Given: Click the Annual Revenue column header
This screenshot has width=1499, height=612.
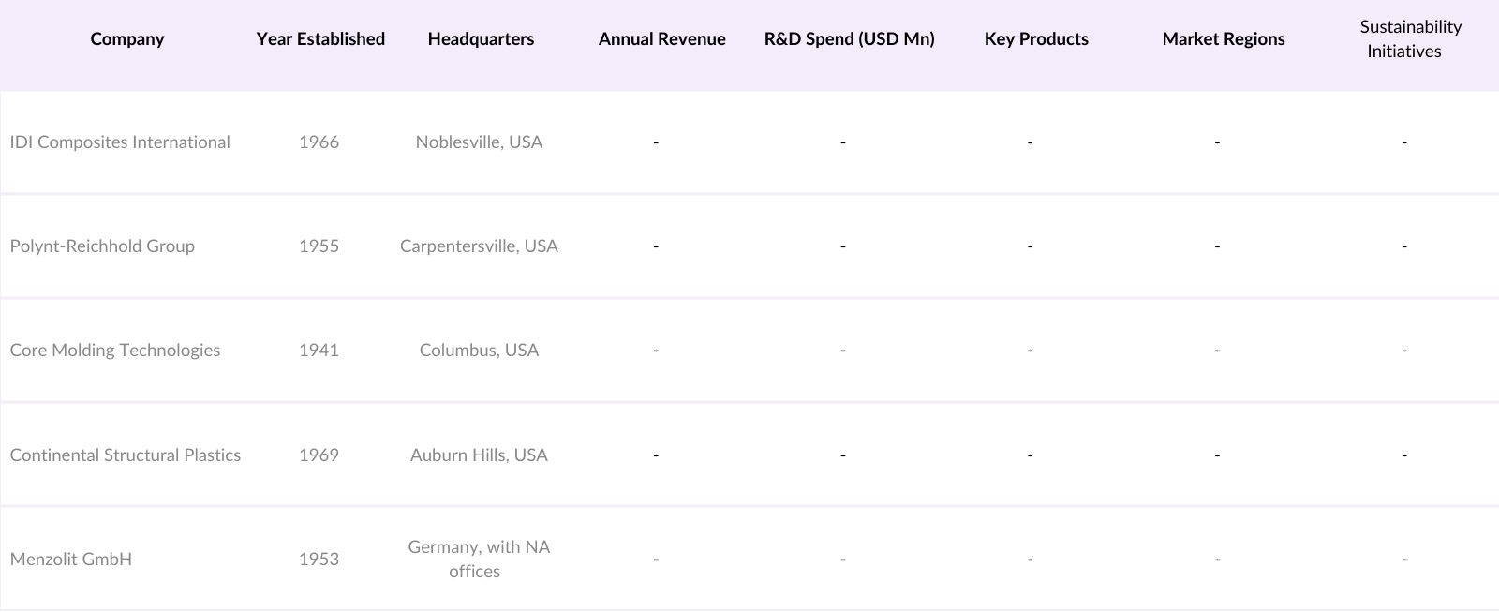Looking at the screenshot, I should click(661, 39).
